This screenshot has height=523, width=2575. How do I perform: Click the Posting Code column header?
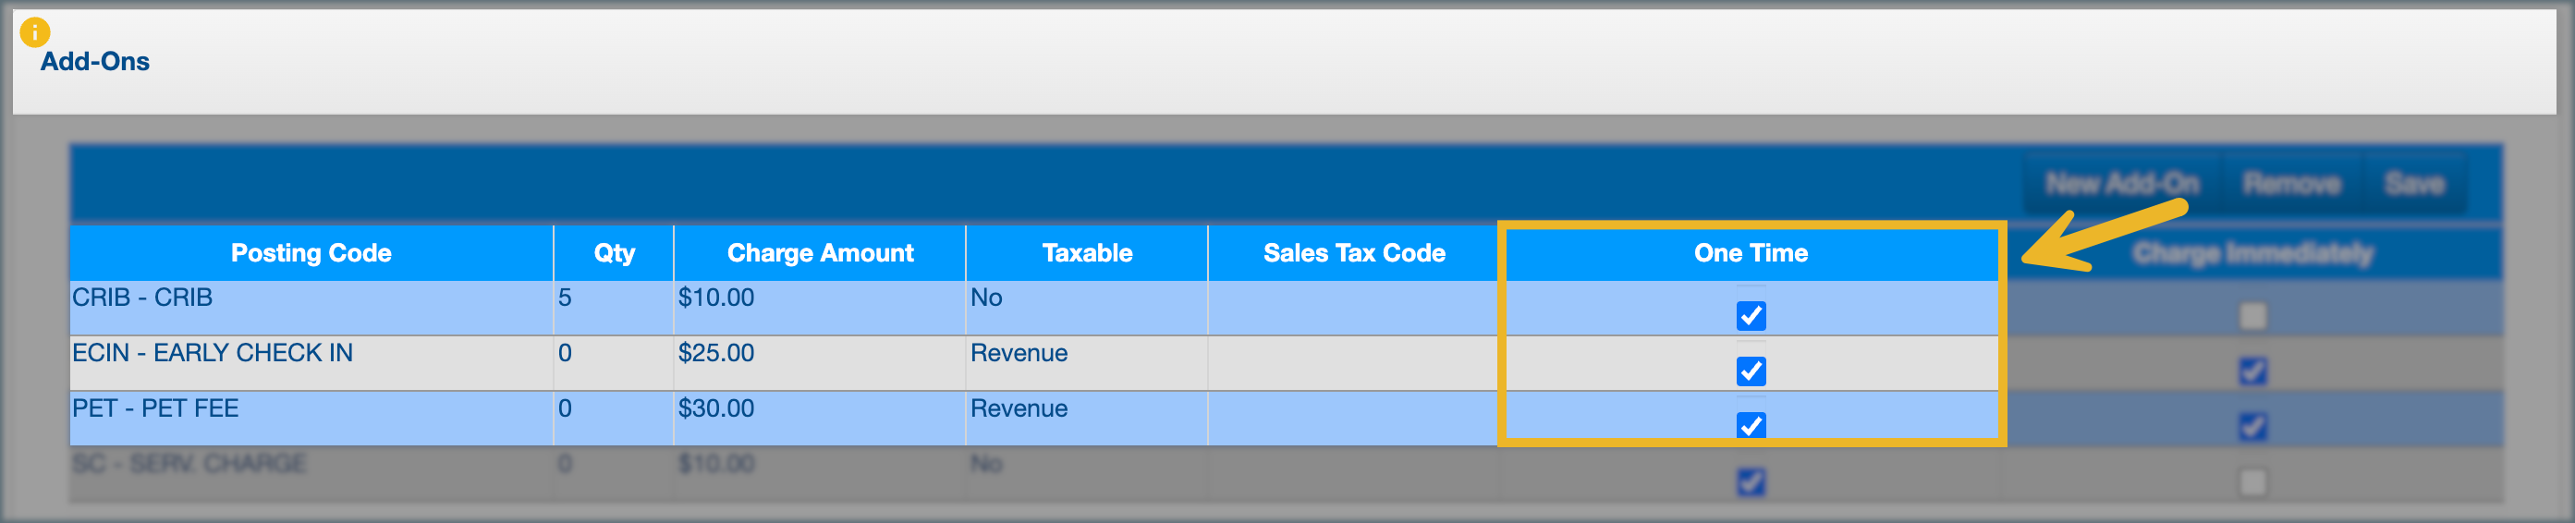(311, 253)
